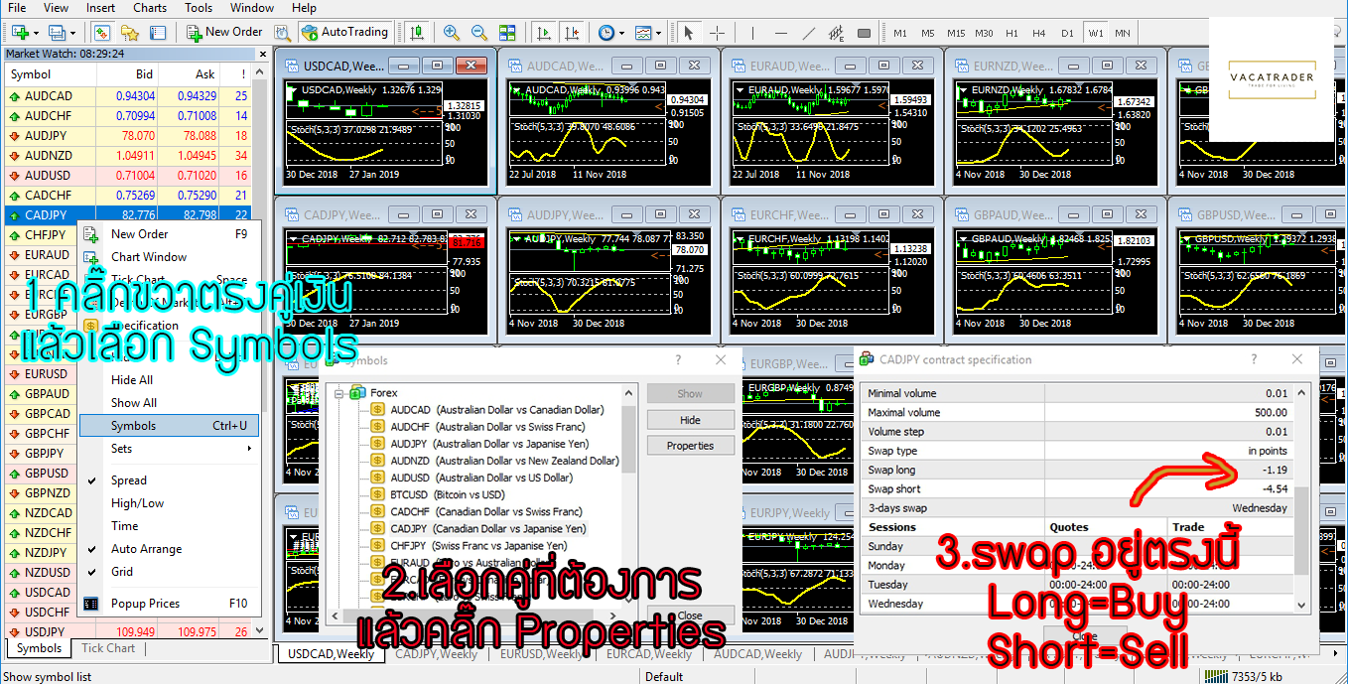Toggle the Terminal panel toolbar icon
The width and height of the screenshot is (1348, 684).
[158, 32]
